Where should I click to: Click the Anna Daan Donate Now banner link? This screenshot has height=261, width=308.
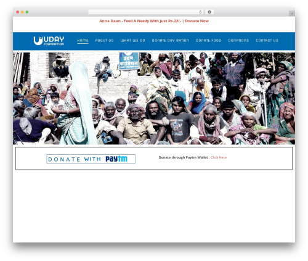(154, 21)
